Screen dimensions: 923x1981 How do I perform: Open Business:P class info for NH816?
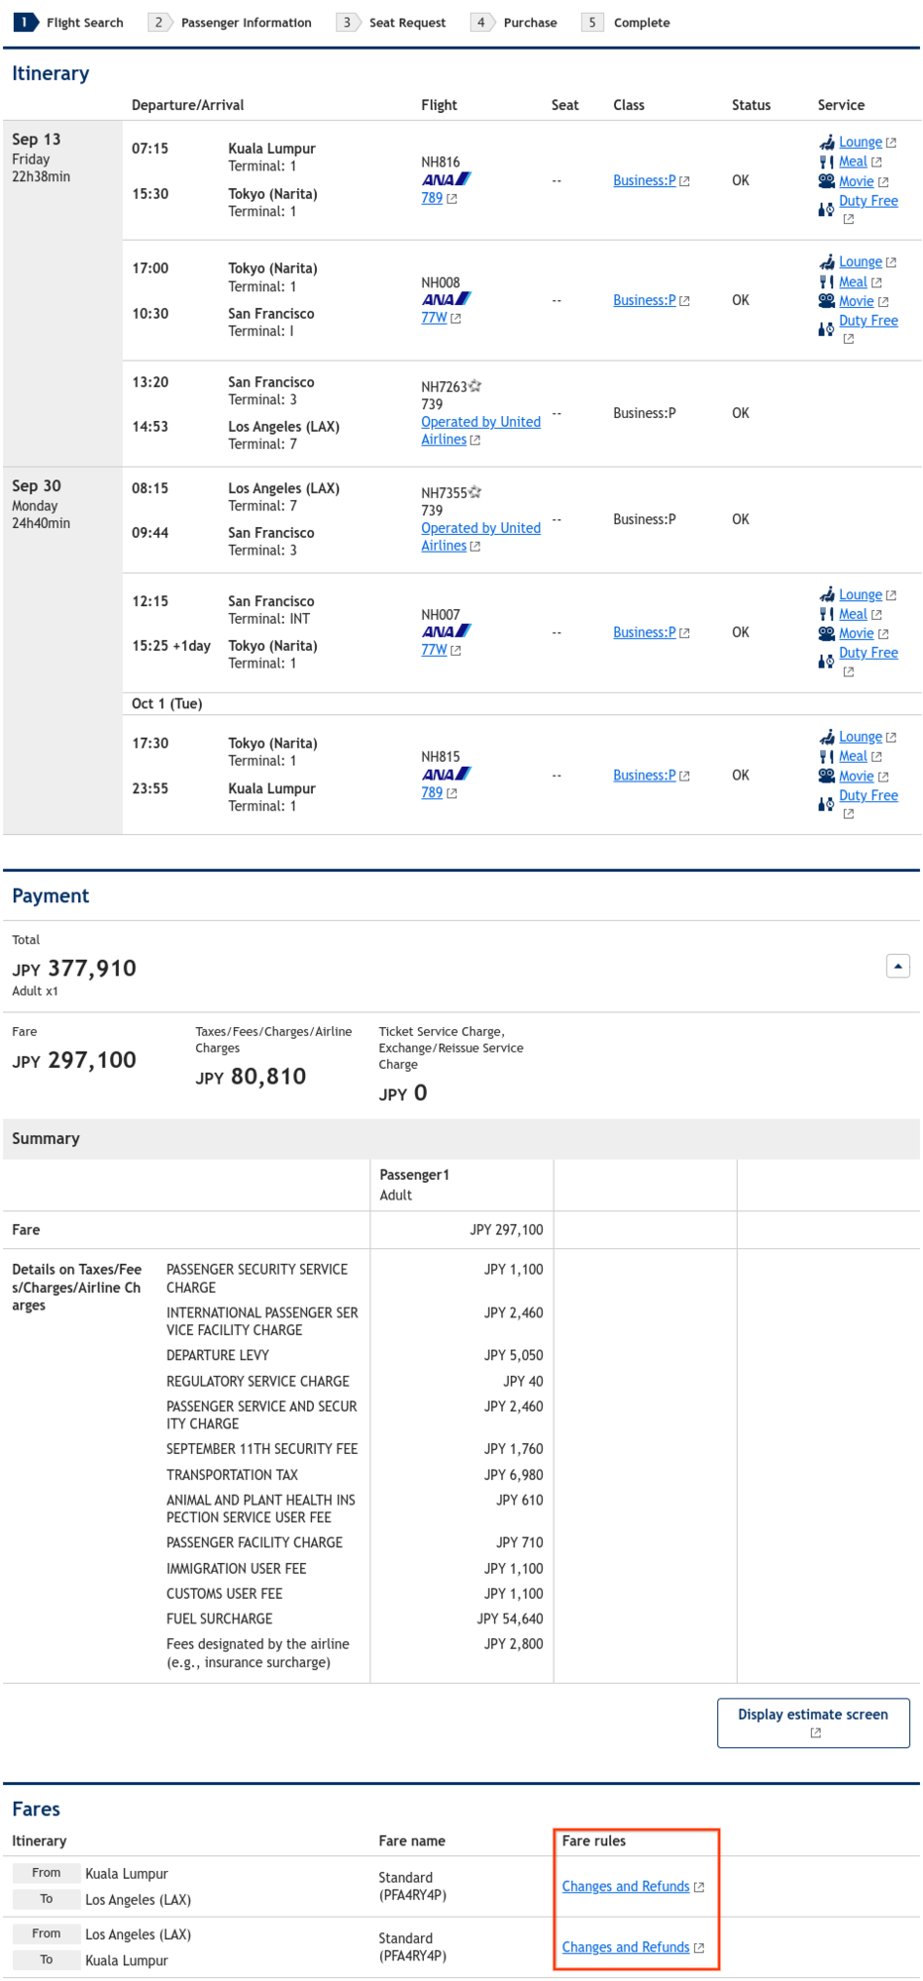click(x=645, y=180)
